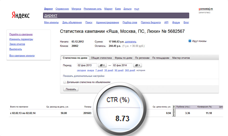228x136 pixels.
Task: Click the end date field 02 фев 2014
Action: pos(122,65)
